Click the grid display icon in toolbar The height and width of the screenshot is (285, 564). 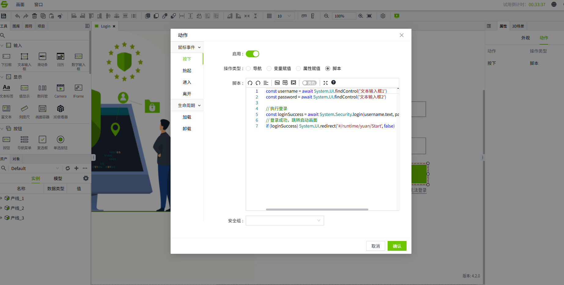(x=269, y=16)
